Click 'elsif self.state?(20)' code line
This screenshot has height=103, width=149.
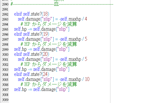point(32,54)
